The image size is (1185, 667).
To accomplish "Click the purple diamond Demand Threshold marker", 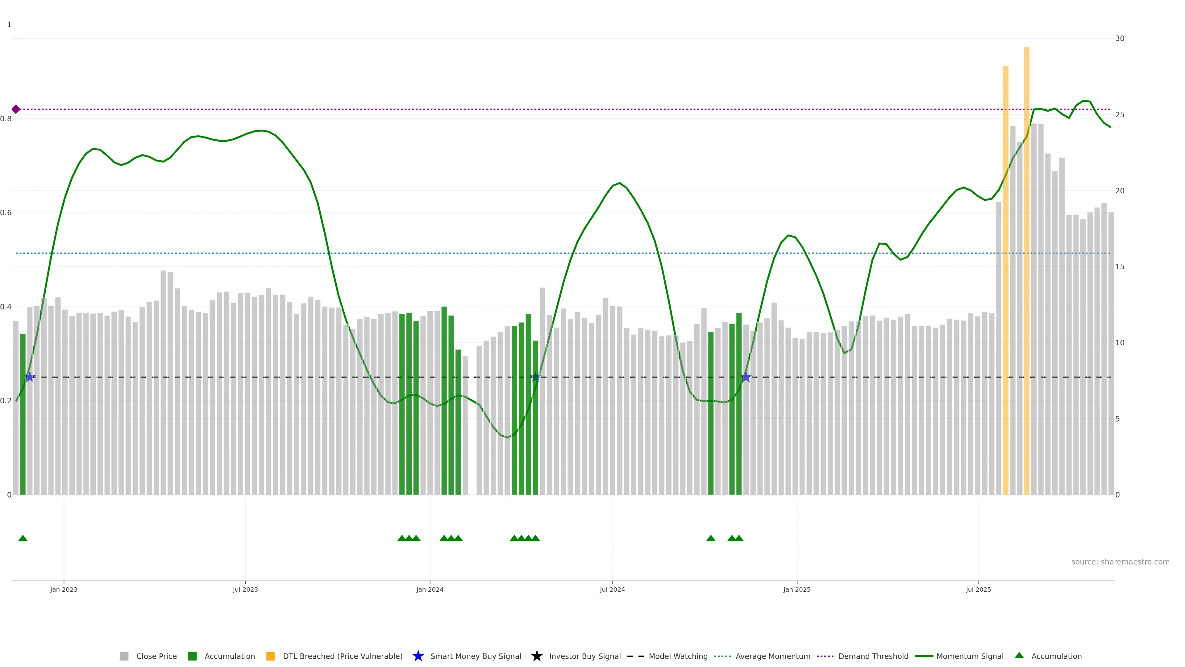I will (x=16, y=109).
